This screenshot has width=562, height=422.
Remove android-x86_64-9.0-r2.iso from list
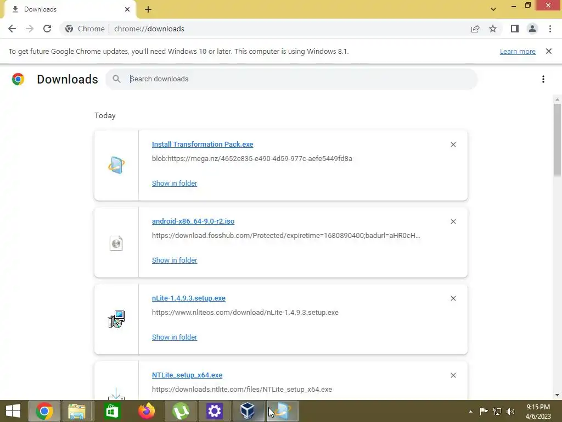(453, 221)
